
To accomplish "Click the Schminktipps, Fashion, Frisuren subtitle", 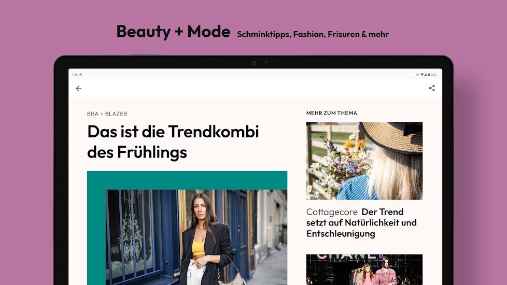I will pos(313,34).
